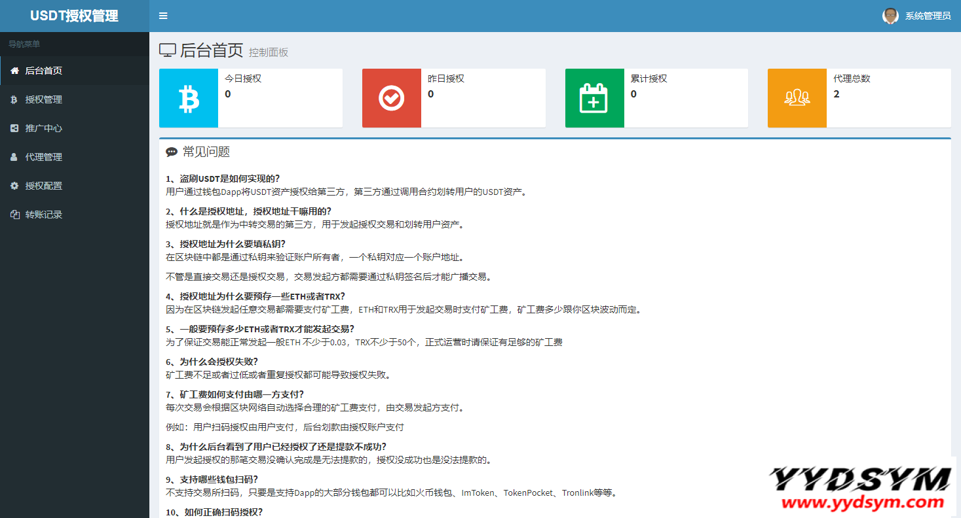Click the red checkmark icon tile
This screenshot has height=518, width=961.
click(391, 98)
